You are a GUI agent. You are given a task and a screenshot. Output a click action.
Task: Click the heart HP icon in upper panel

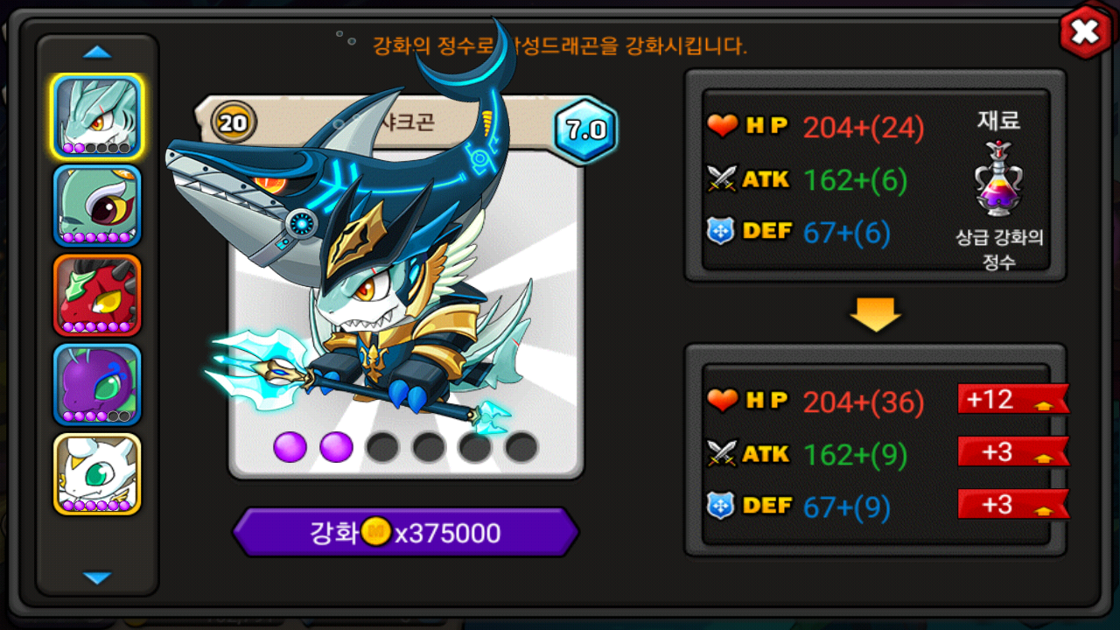[x=723, y=127]
